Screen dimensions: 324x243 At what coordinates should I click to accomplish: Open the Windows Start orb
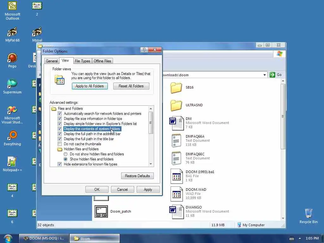[x=8, y=239]
